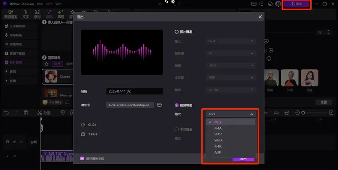
Task: Open the Transitions (轉場) arrows tab
Action: [61, 14]
